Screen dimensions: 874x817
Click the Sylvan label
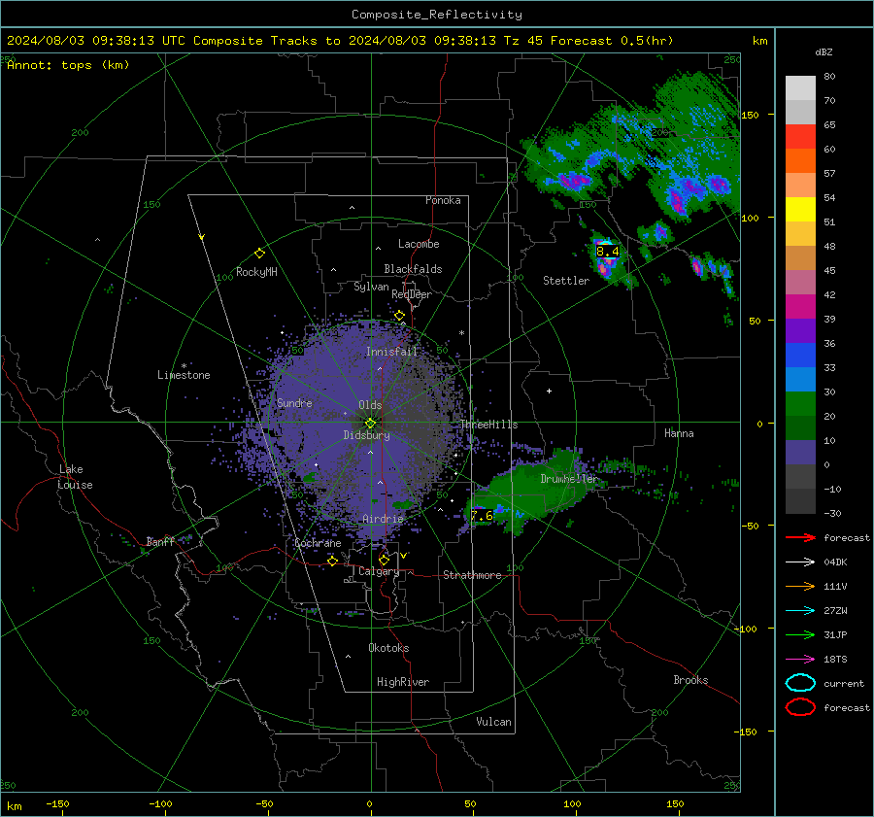click(x=371, y=287)
